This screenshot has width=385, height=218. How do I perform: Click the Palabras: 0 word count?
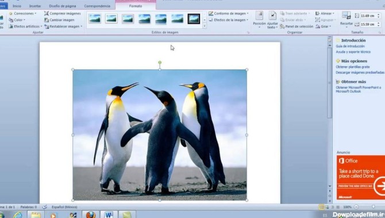point(29,207)
